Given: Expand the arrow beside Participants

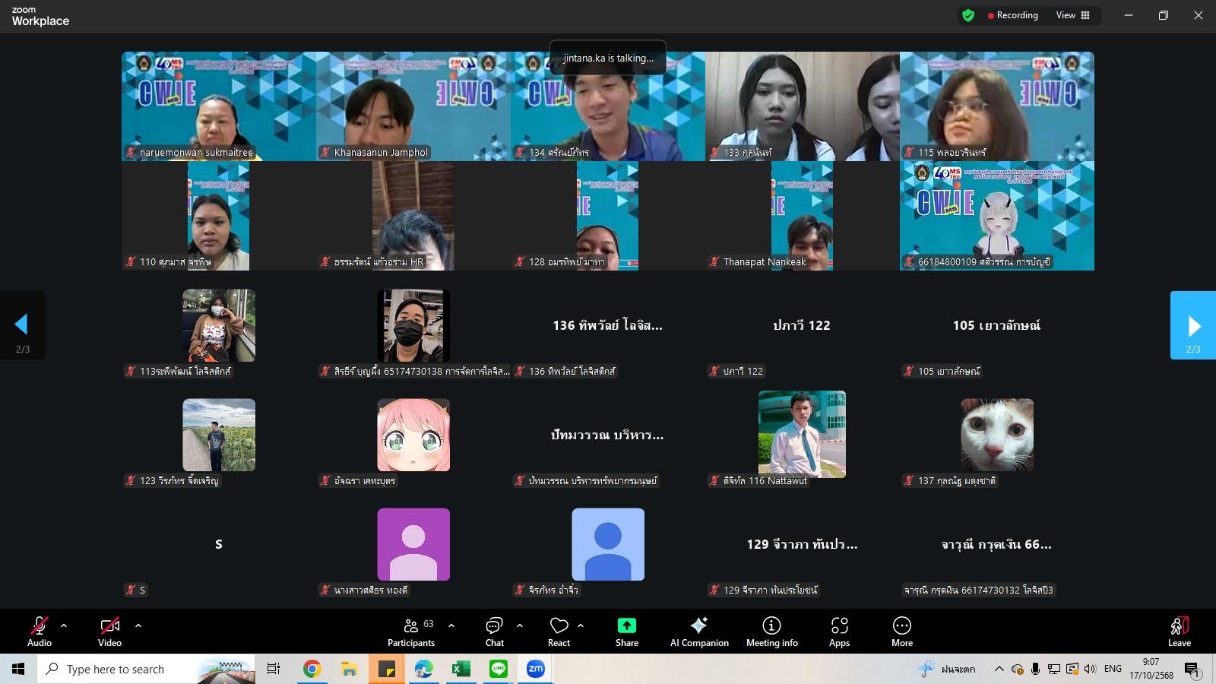Looking at the screenshot, I should pos(451,625).
